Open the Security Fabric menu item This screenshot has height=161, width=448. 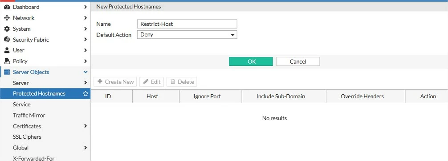pyautogui.click(x=45, y=40)
